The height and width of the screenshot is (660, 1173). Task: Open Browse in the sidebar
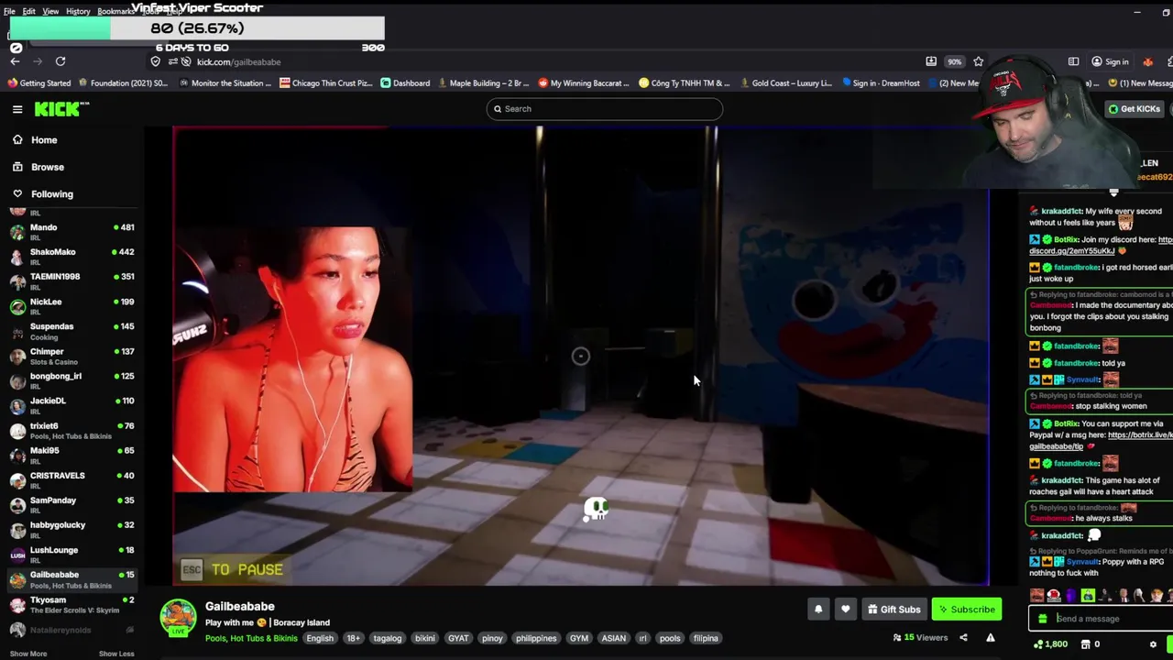(48, 167)
